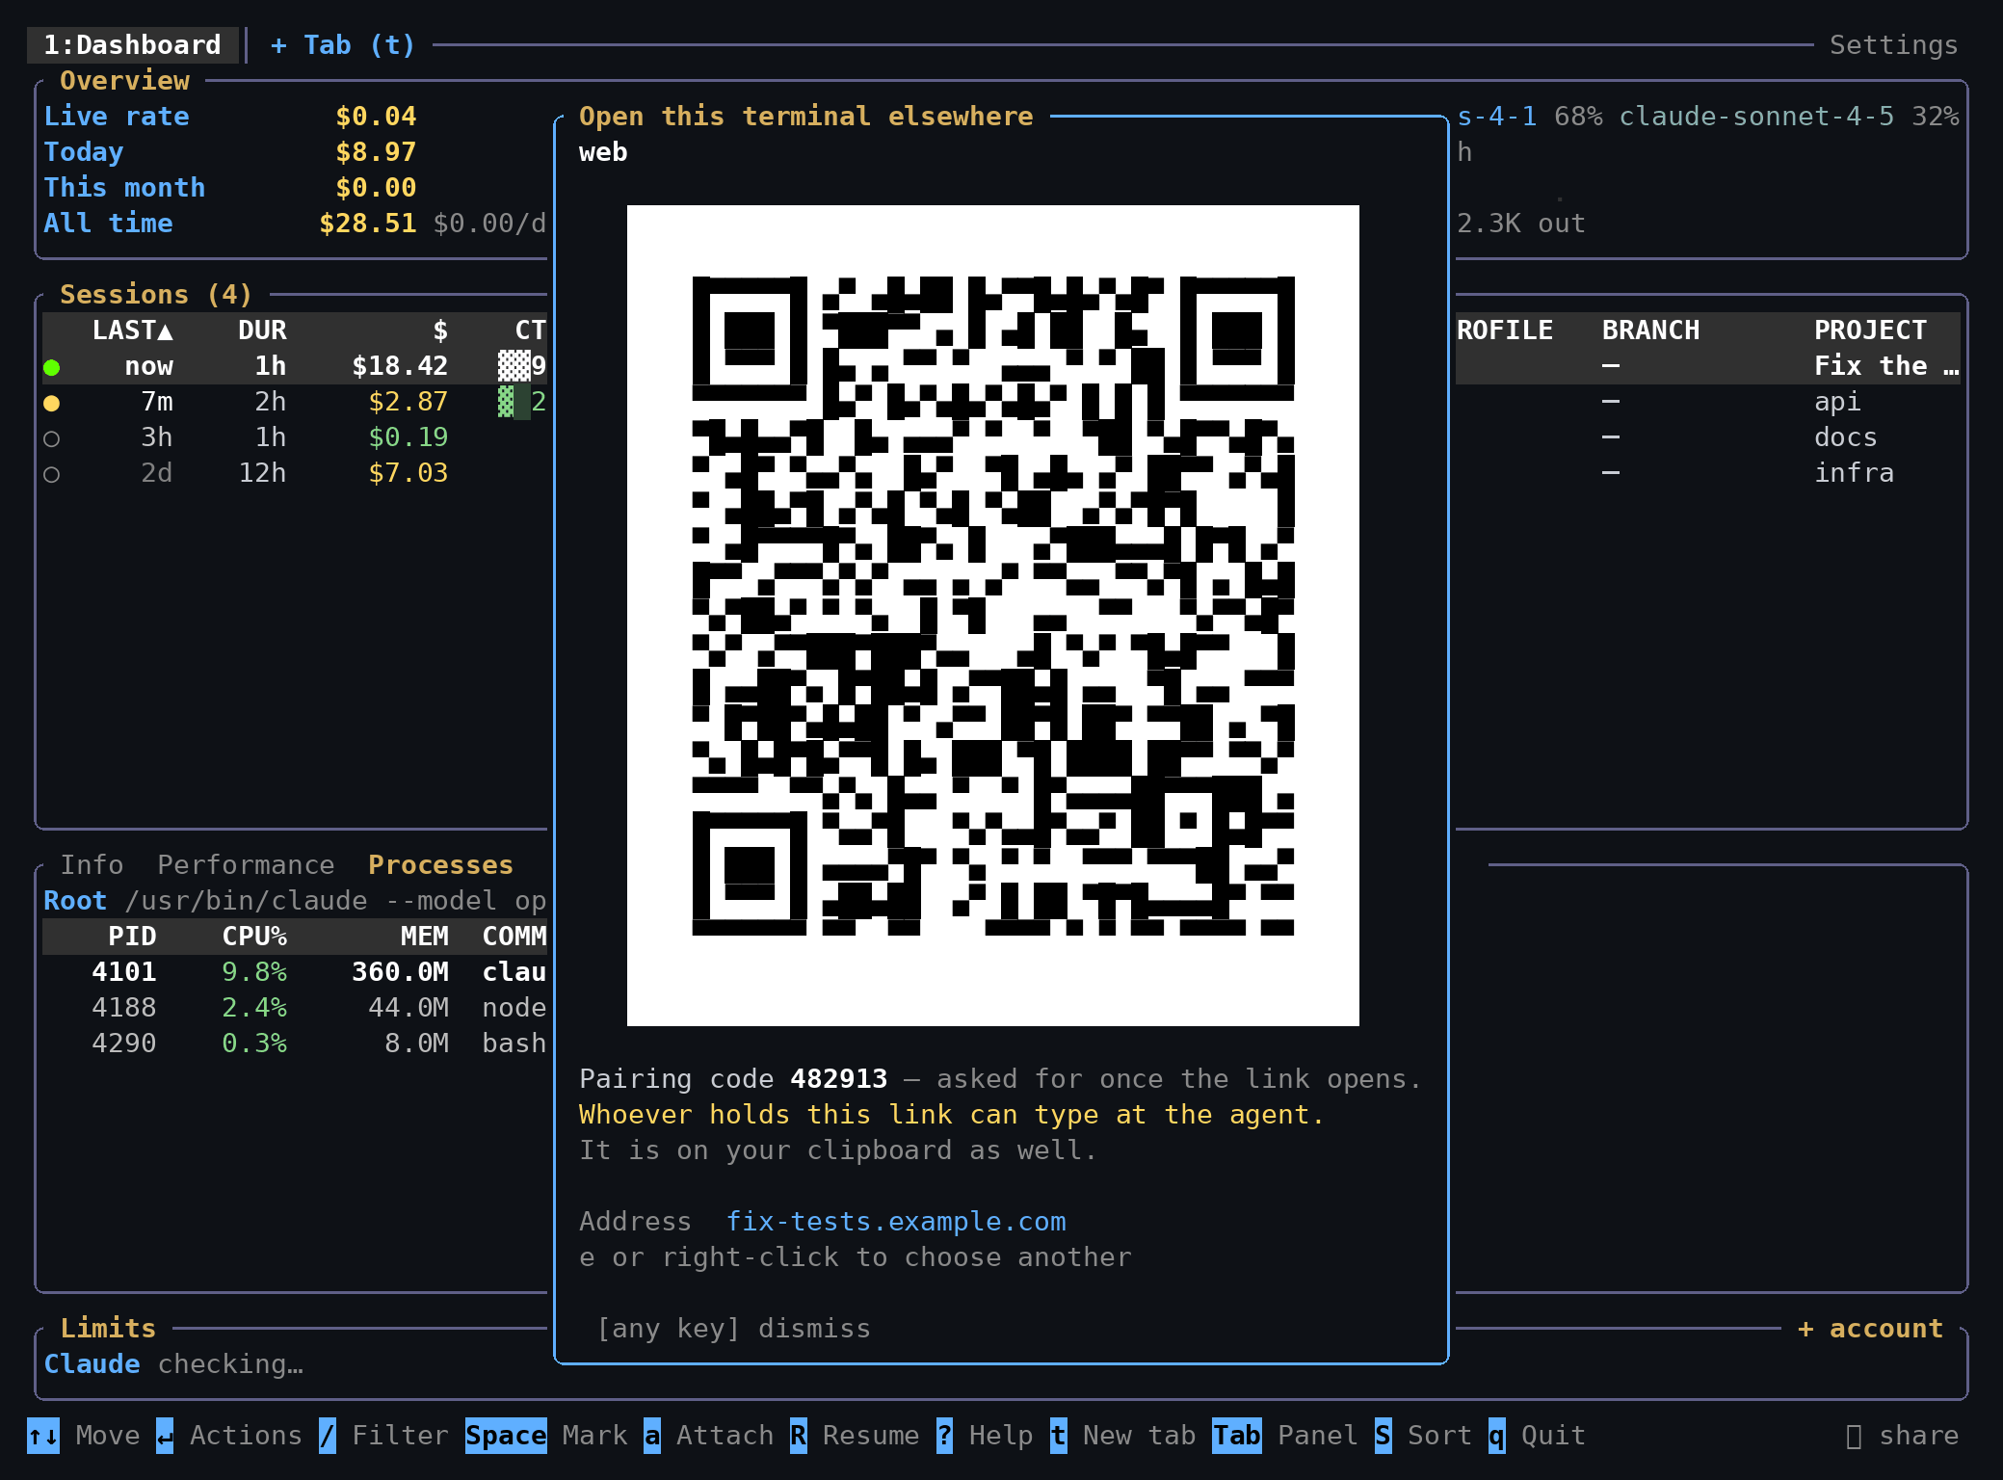Click the pairing code 482913
Screen dimensions: 2003x1480
tap(838, 1079)
